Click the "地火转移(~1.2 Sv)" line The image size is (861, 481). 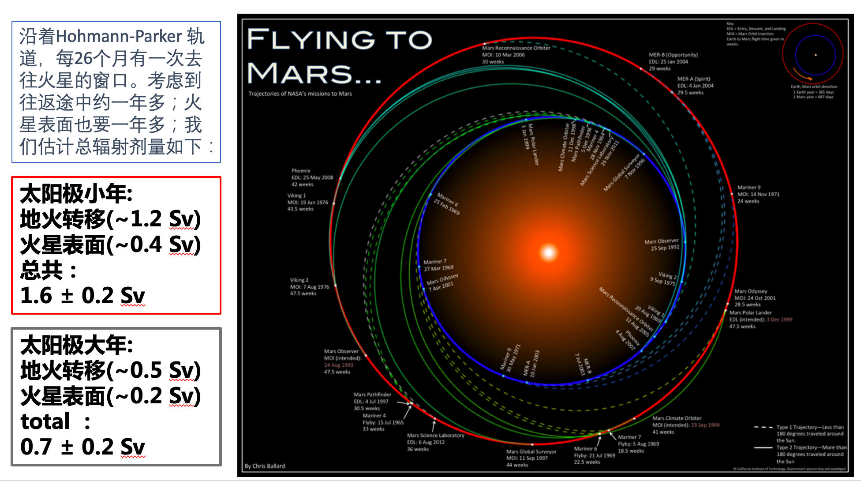pyautogui.click(x=110, y=219)
